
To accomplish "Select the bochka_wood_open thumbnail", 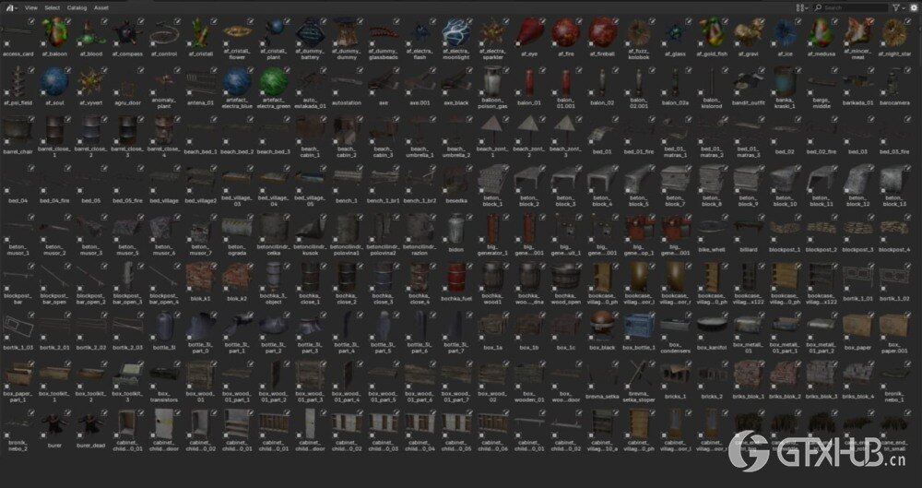I will (566, 278).
